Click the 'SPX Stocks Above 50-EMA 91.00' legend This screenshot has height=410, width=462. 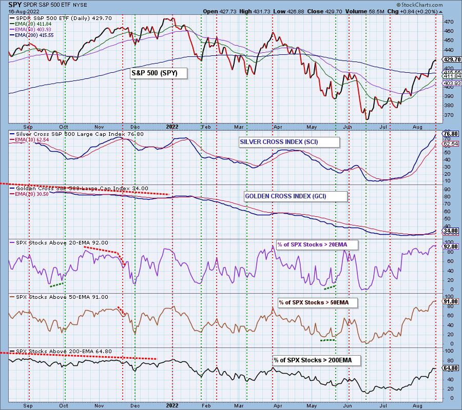(59, 297)
